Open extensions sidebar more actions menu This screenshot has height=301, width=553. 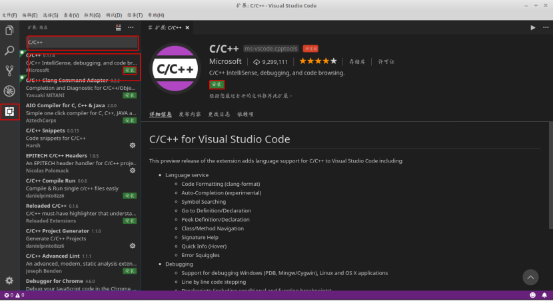[131, 27]
